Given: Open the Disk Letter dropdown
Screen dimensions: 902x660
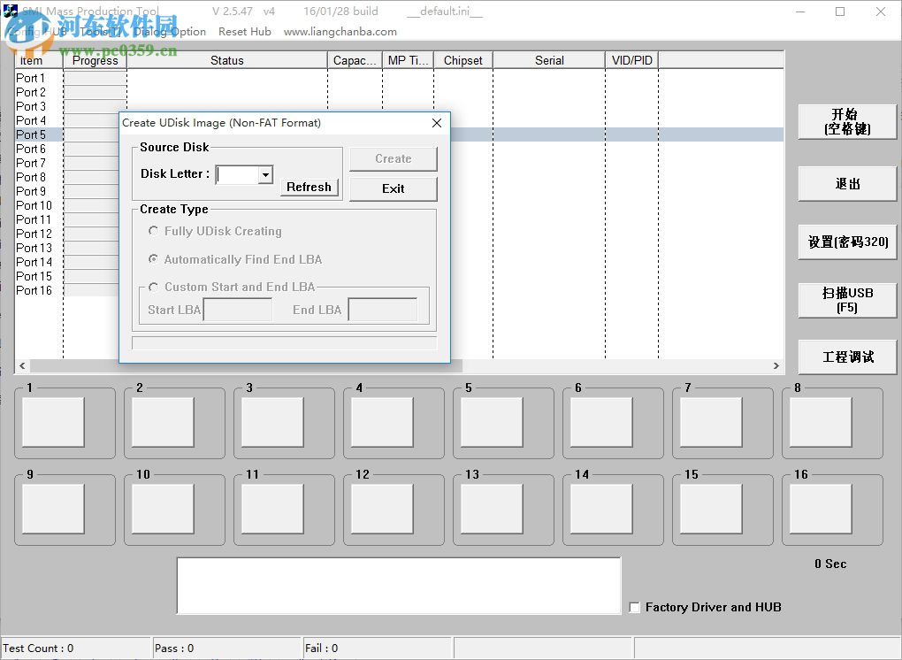Looking at the screenshot, I should click(x=266, y=174).
